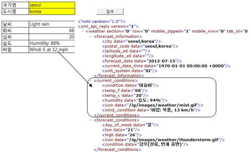Click the current_date_time 1970-01-01 line
Image resolution: width=251 pixels, height=152 pixels.
tap(166, 66)
